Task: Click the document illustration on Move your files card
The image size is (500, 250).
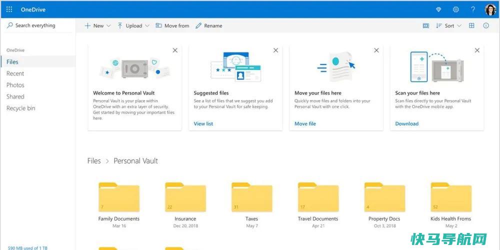Action: tap(336, 66)
